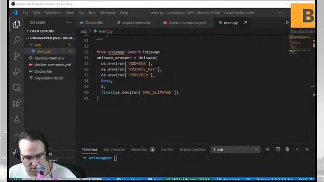Click the problems count badge 4
This screenshot has width=324, height=182.
pos(152,150)
